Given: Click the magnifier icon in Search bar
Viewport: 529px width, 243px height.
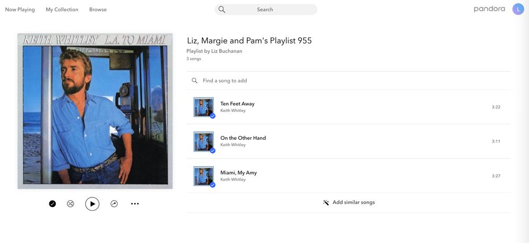Looking at the screenshot, I should click(222, 10).
